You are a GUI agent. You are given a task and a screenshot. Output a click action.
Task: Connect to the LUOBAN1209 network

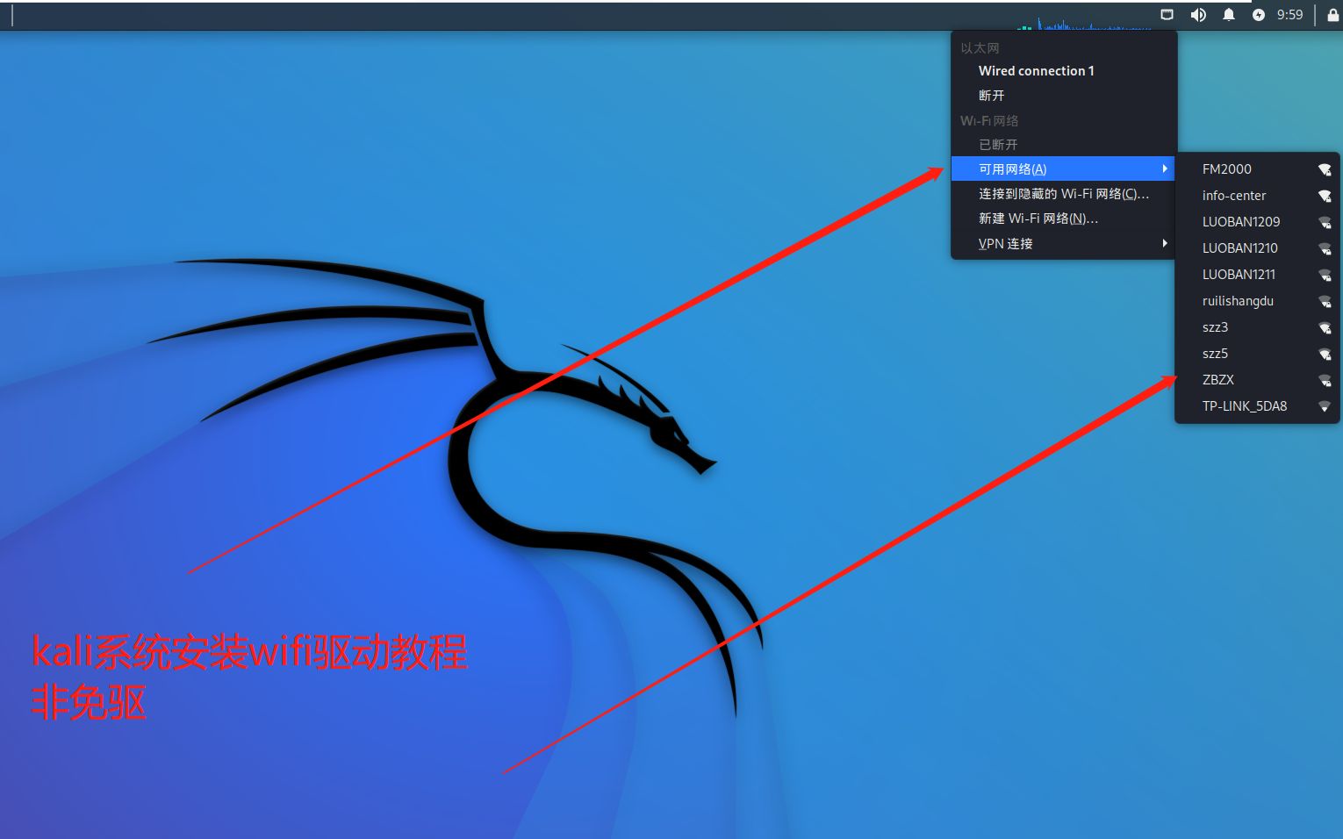tap(1257, 222)
